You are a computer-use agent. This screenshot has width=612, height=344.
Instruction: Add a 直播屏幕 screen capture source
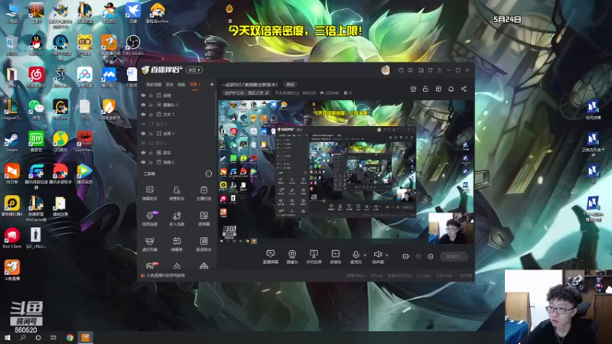(270, 257)
